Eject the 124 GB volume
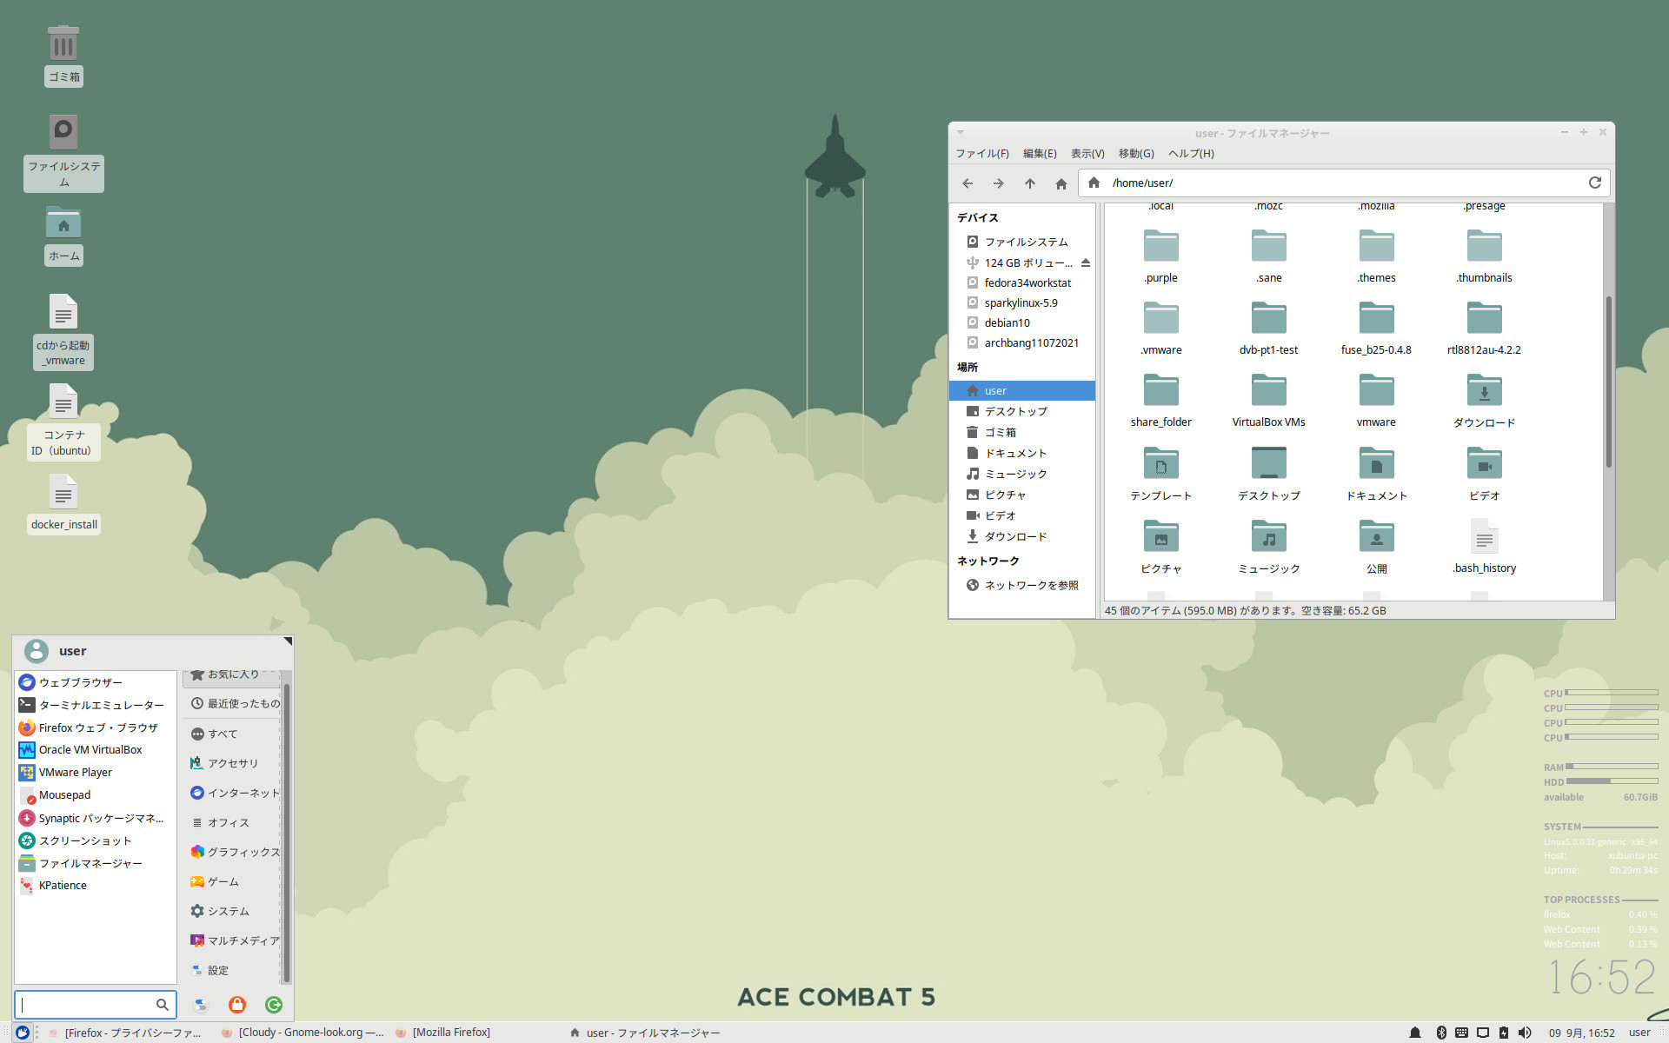This screenshot has height=1043, width=1669. [1085, 262]
